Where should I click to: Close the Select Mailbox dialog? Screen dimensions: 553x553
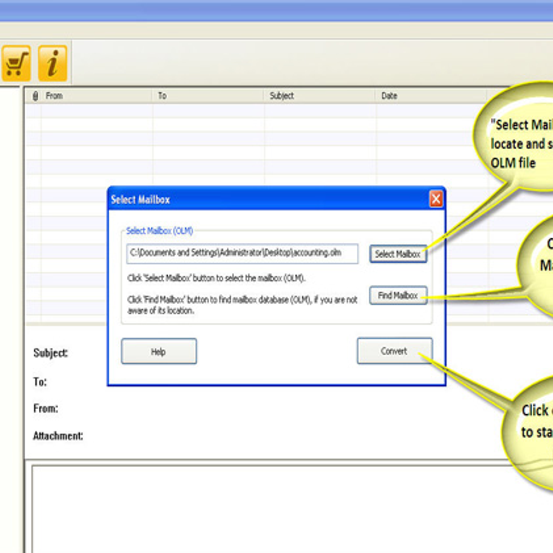click(x=436, y=199)
